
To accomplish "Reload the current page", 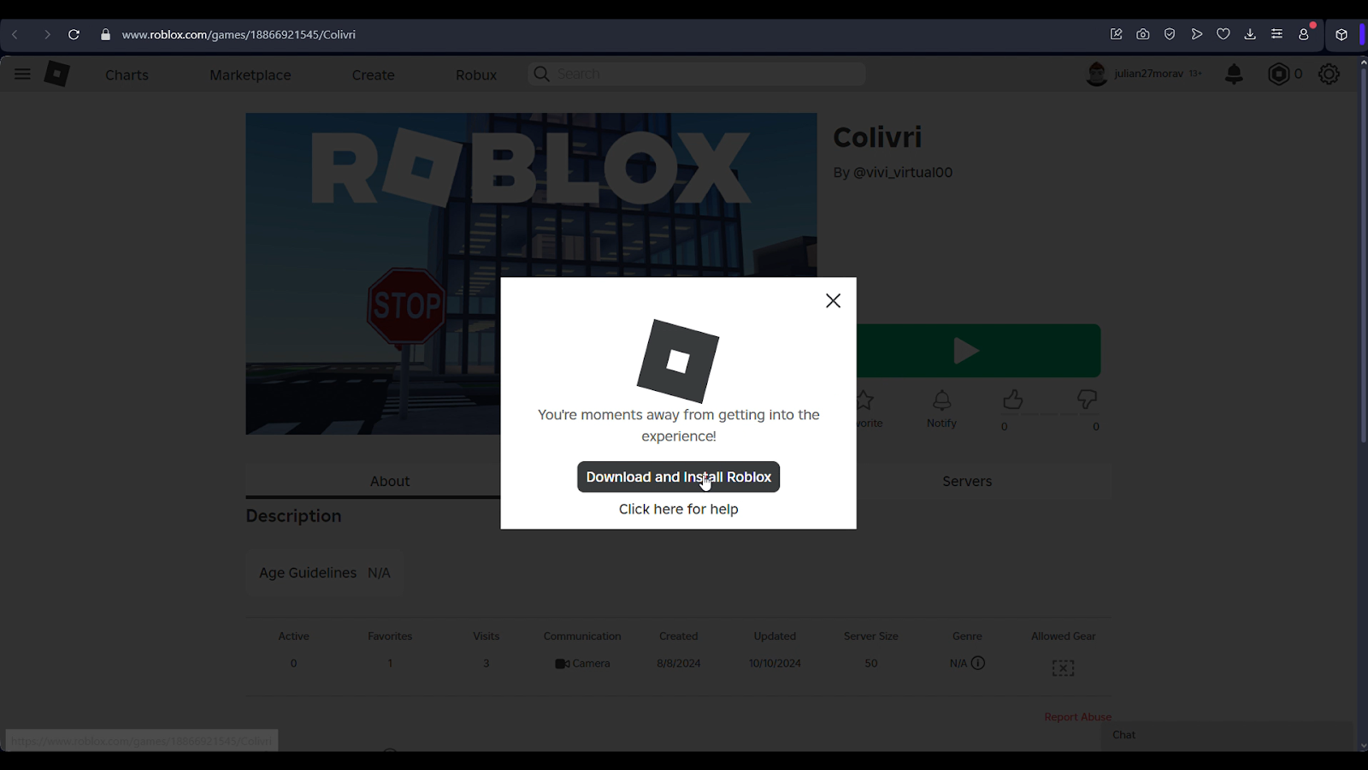I will click(74, 34).
